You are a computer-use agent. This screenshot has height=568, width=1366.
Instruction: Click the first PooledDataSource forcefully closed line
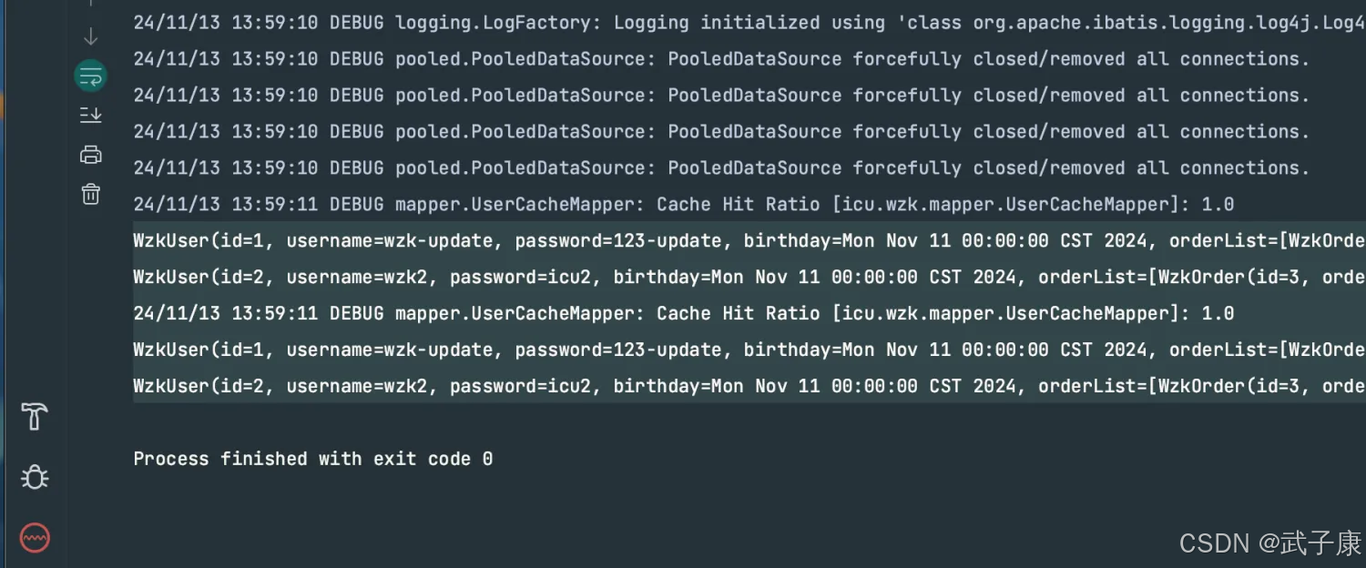point(721,59)
